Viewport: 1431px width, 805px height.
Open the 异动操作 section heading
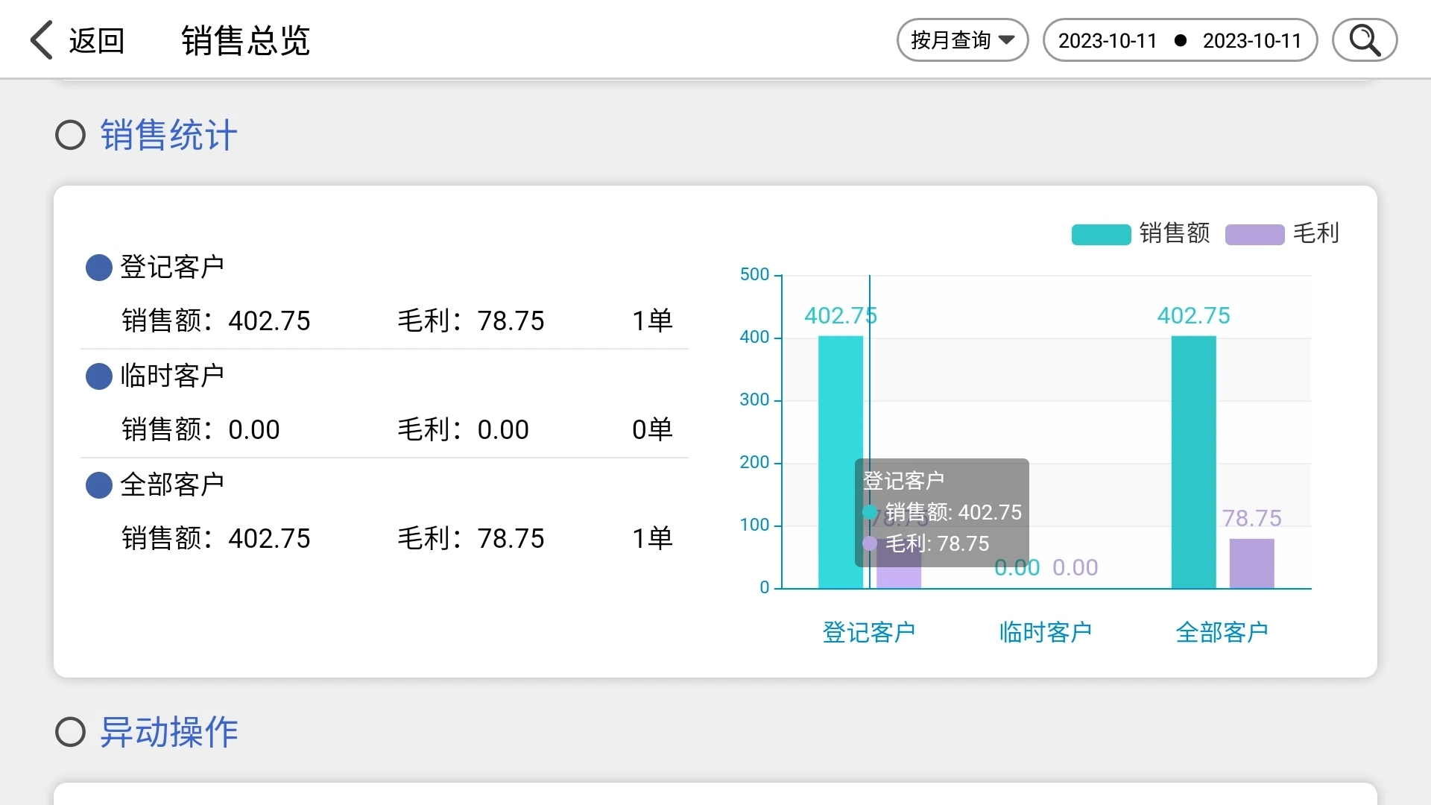point(169,732)
